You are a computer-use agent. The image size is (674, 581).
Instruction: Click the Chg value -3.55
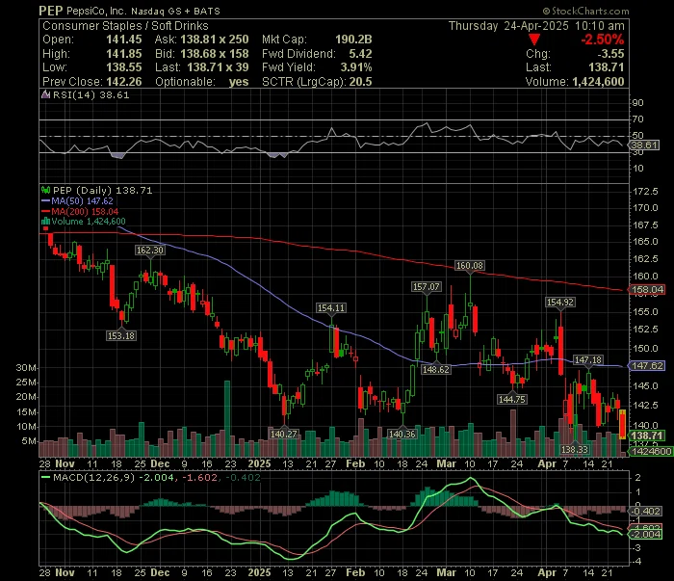[x=610, y=53]
